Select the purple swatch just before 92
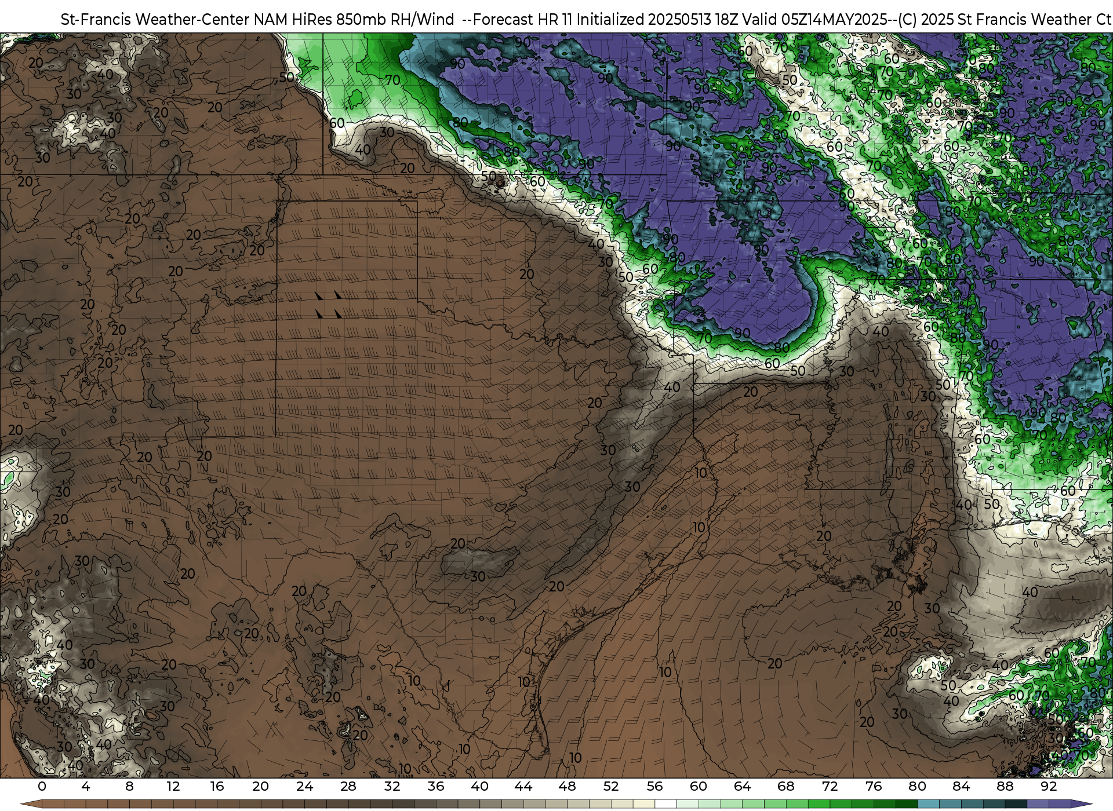 (x=1038, y=804)
